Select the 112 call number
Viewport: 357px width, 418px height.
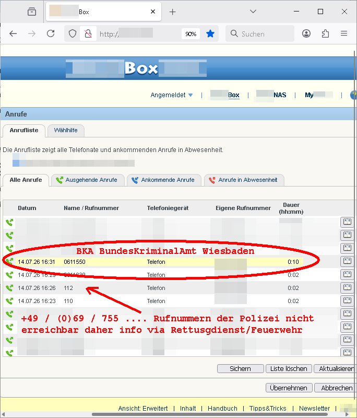click(68, 288)
